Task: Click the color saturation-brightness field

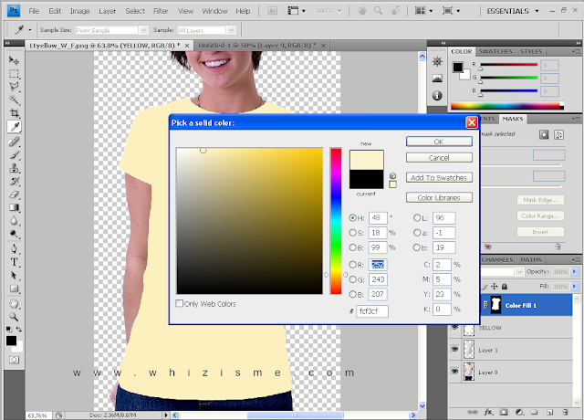Action: coord(249,221)
